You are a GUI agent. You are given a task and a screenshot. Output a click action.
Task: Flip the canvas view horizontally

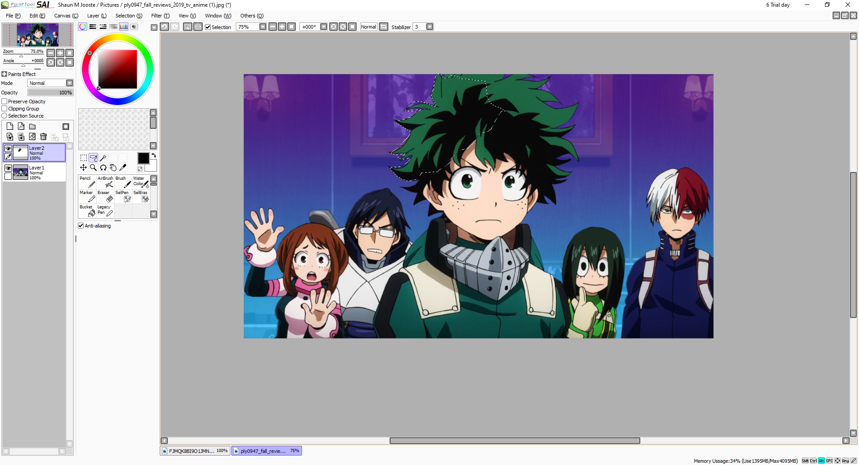383,27
